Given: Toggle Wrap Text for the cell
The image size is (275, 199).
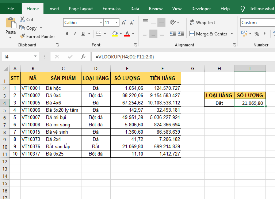Looking at the screenshot, I should pyautogui.click(x=202, y=23).
